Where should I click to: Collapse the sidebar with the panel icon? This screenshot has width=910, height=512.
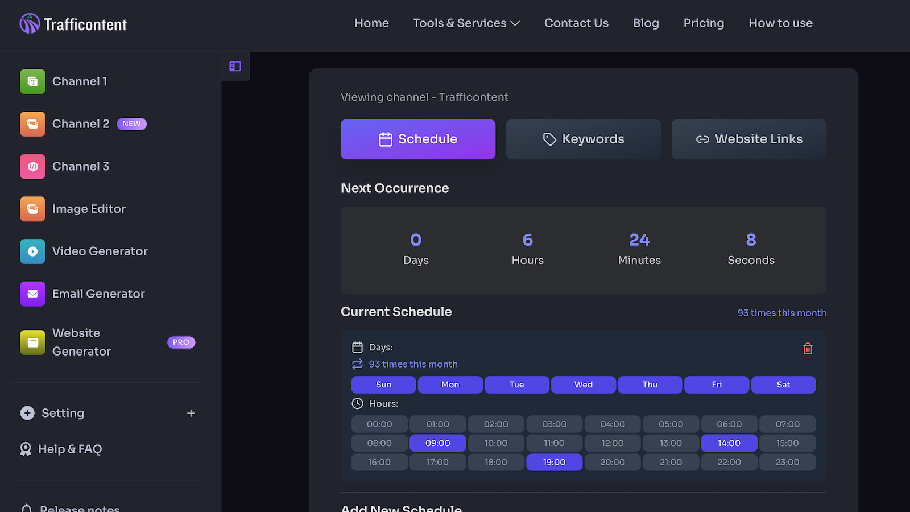click(235, 65)
